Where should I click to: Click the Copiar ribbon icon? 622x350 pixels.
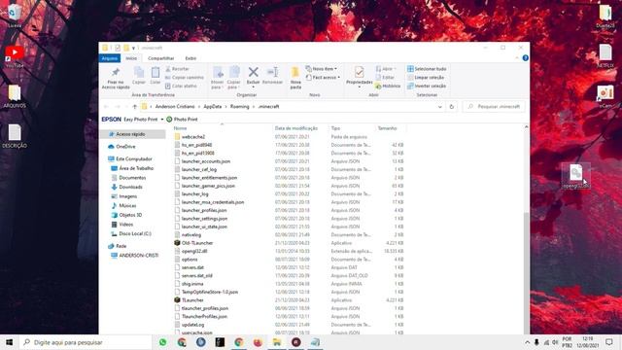click(139, 73)
